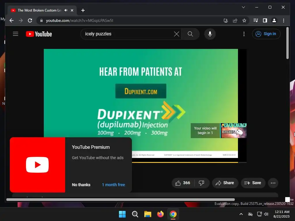
Task: Click the address bar URL
Action: pyautogui.click(x=80, y=20)
